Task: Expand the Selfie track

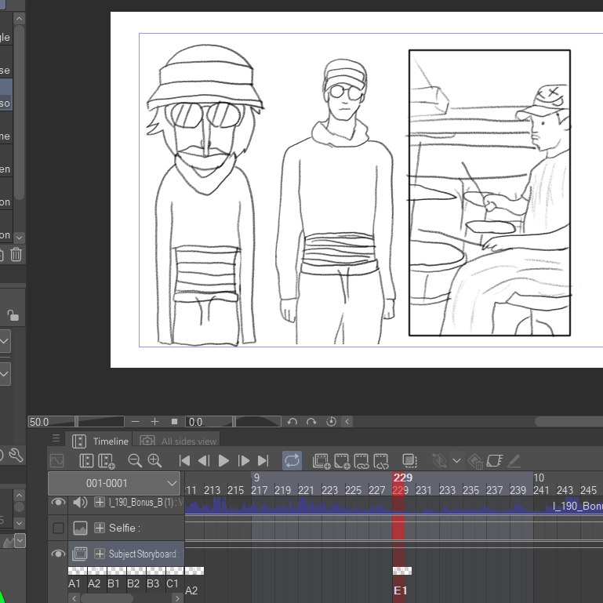Action: 100,529
